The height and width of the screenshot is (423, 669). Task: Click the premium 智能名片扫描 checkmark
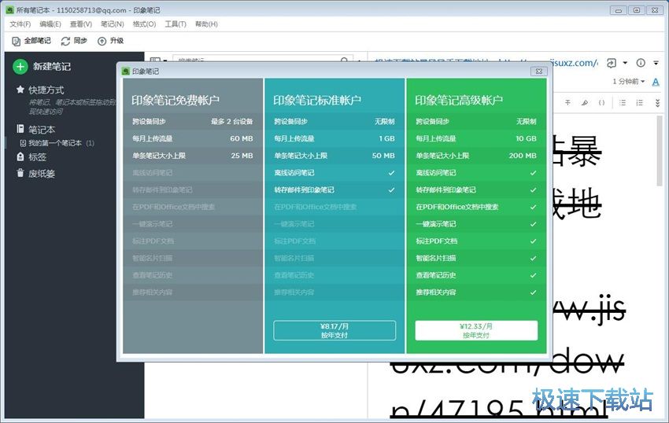pos(533,258)
